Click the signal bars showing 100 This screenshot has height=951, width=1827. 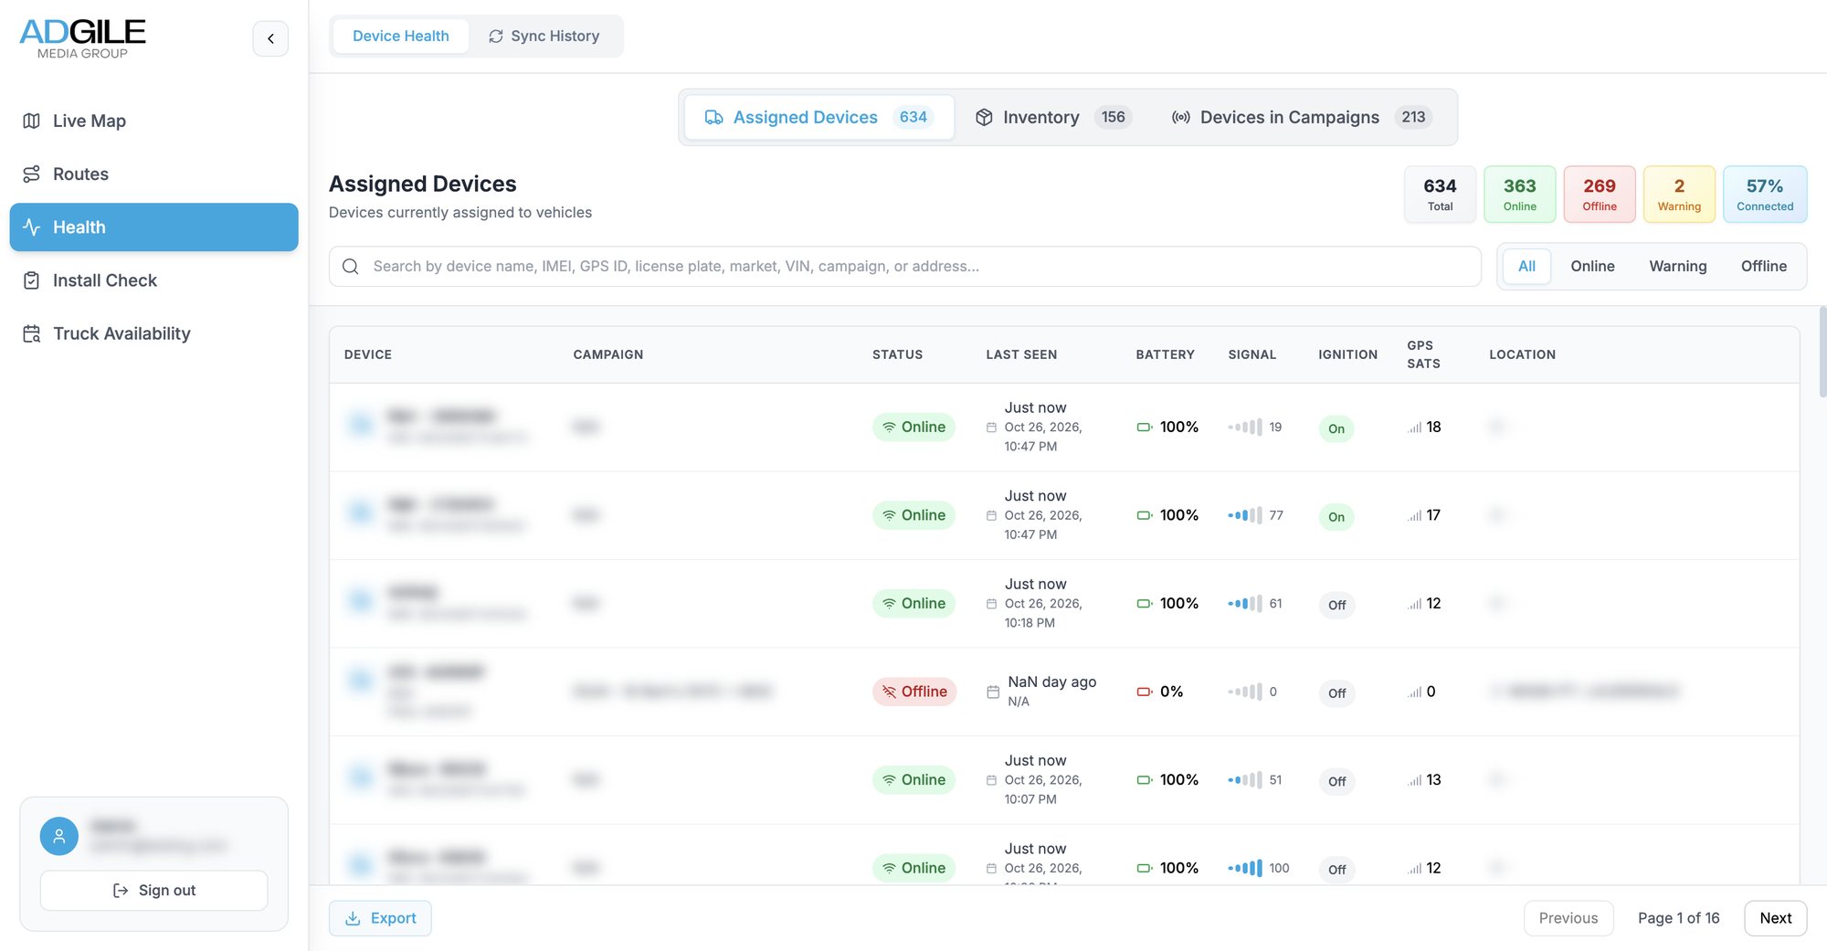[1245, 868]
